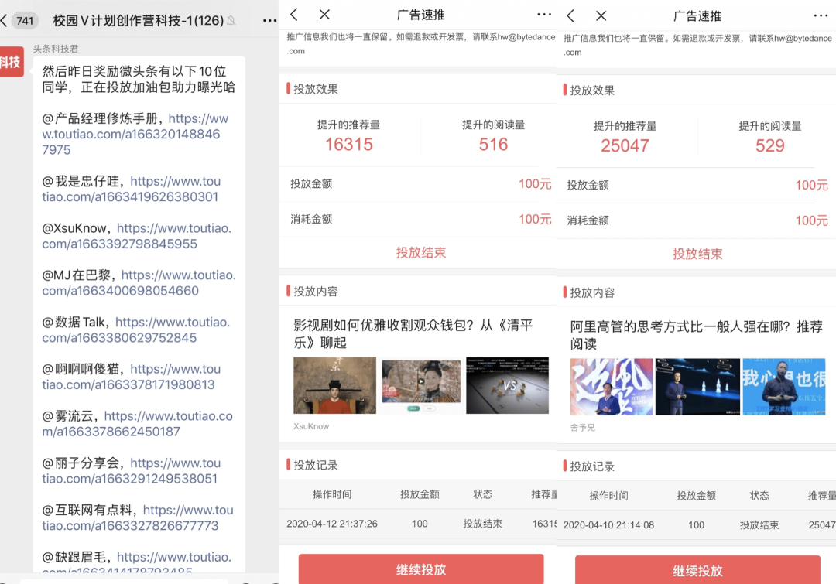This screenshot has height=584, width=836.
Task: Open the 阿里高管的思考方式 article title
Action: coord(697,335)
